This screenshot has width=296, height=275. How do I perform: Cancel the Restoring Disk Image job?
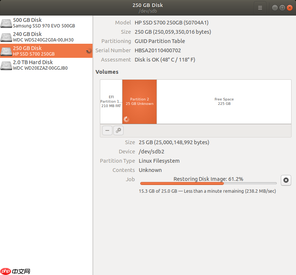coord(286,180)
